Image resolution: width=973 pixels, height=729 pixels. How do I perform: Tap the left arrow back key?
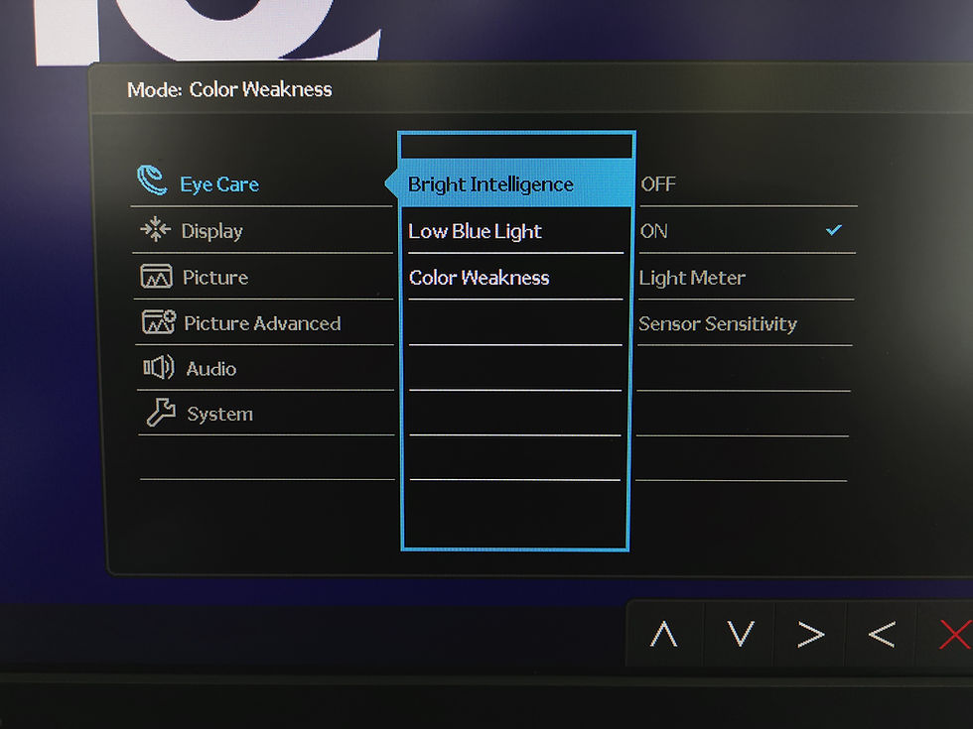click(882, 635)
